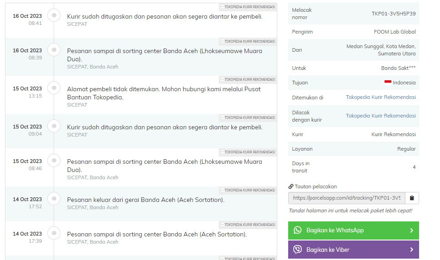This screenshot has height=260, width=440.
Task: Open Tokopedia Kurir Rekomendasi link beside Dilacak dengan kurir
Action: tap(380, 116)
